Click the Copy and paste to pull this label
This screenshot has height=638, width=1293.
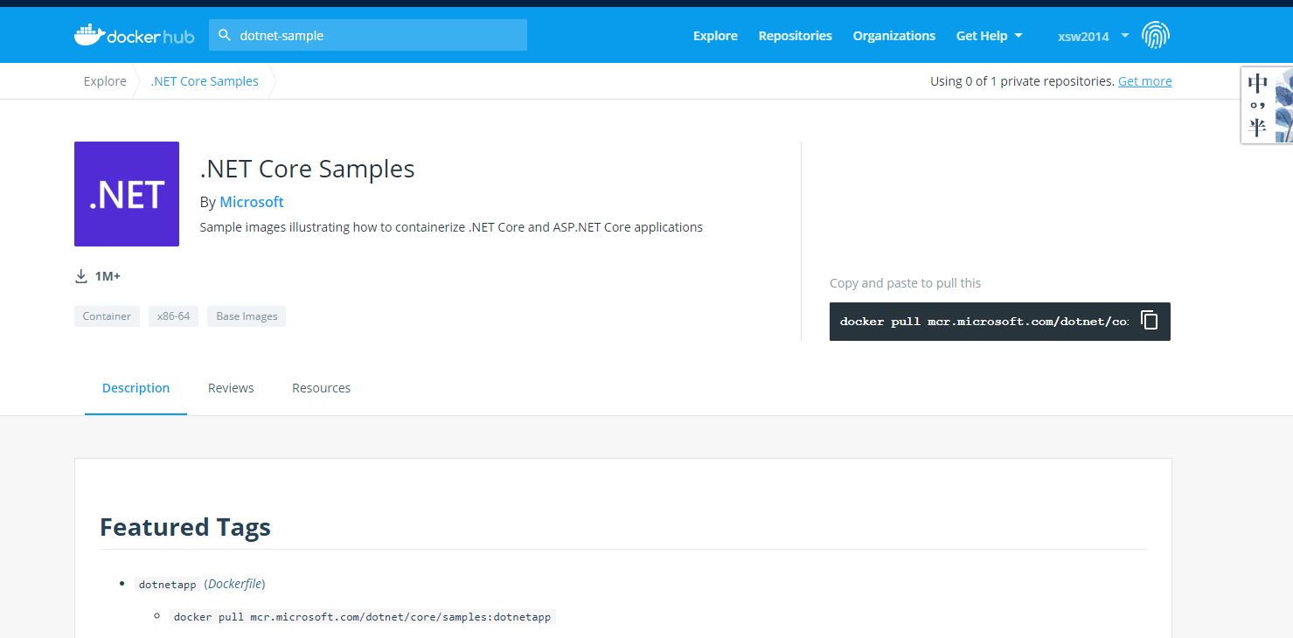(905, 283)
